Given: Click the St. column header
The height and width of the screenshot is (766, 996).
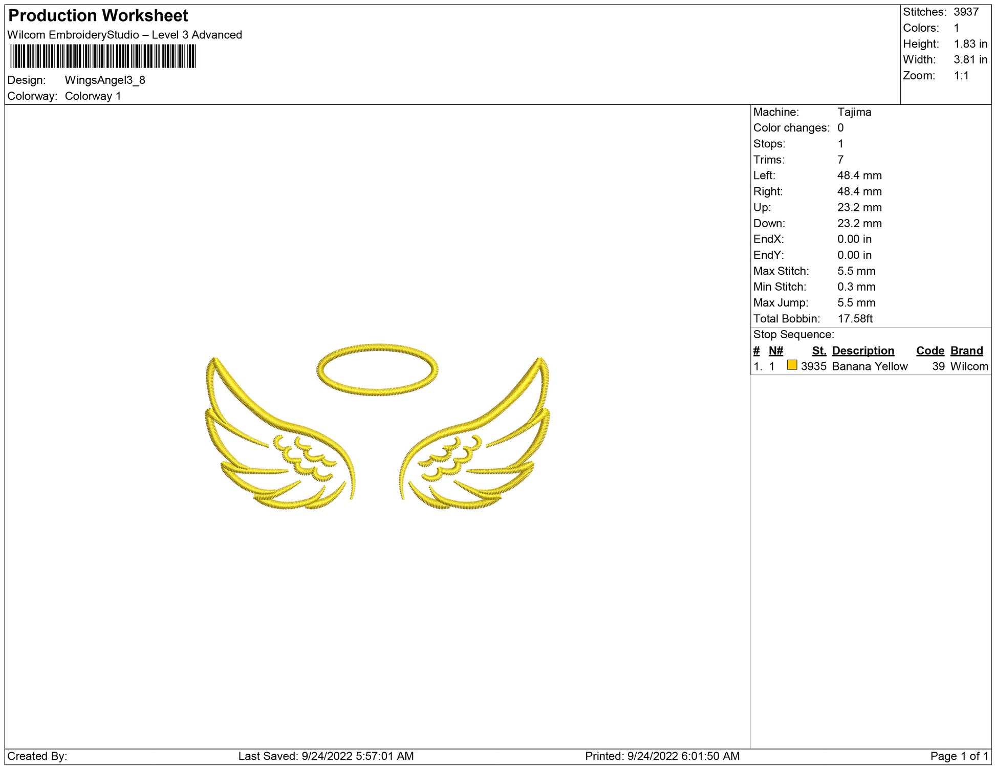Looking at the screenshot, I should [819, 351].
